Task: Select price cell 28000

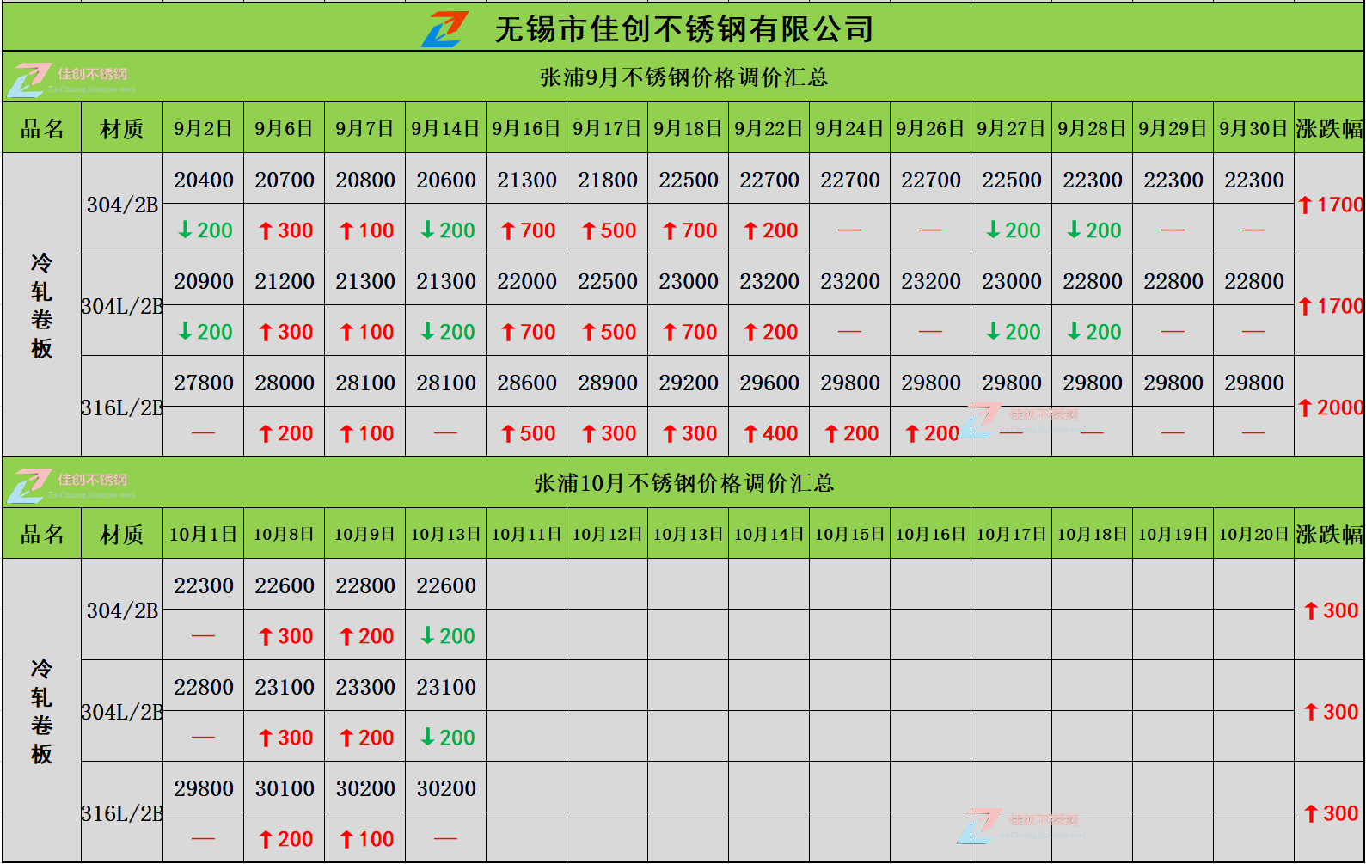Action: tap(285, 383)
